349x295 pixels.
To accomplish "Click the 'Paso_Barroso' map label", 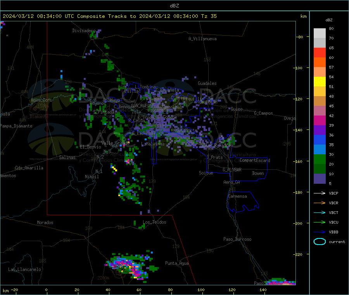I will pos(237,239).
